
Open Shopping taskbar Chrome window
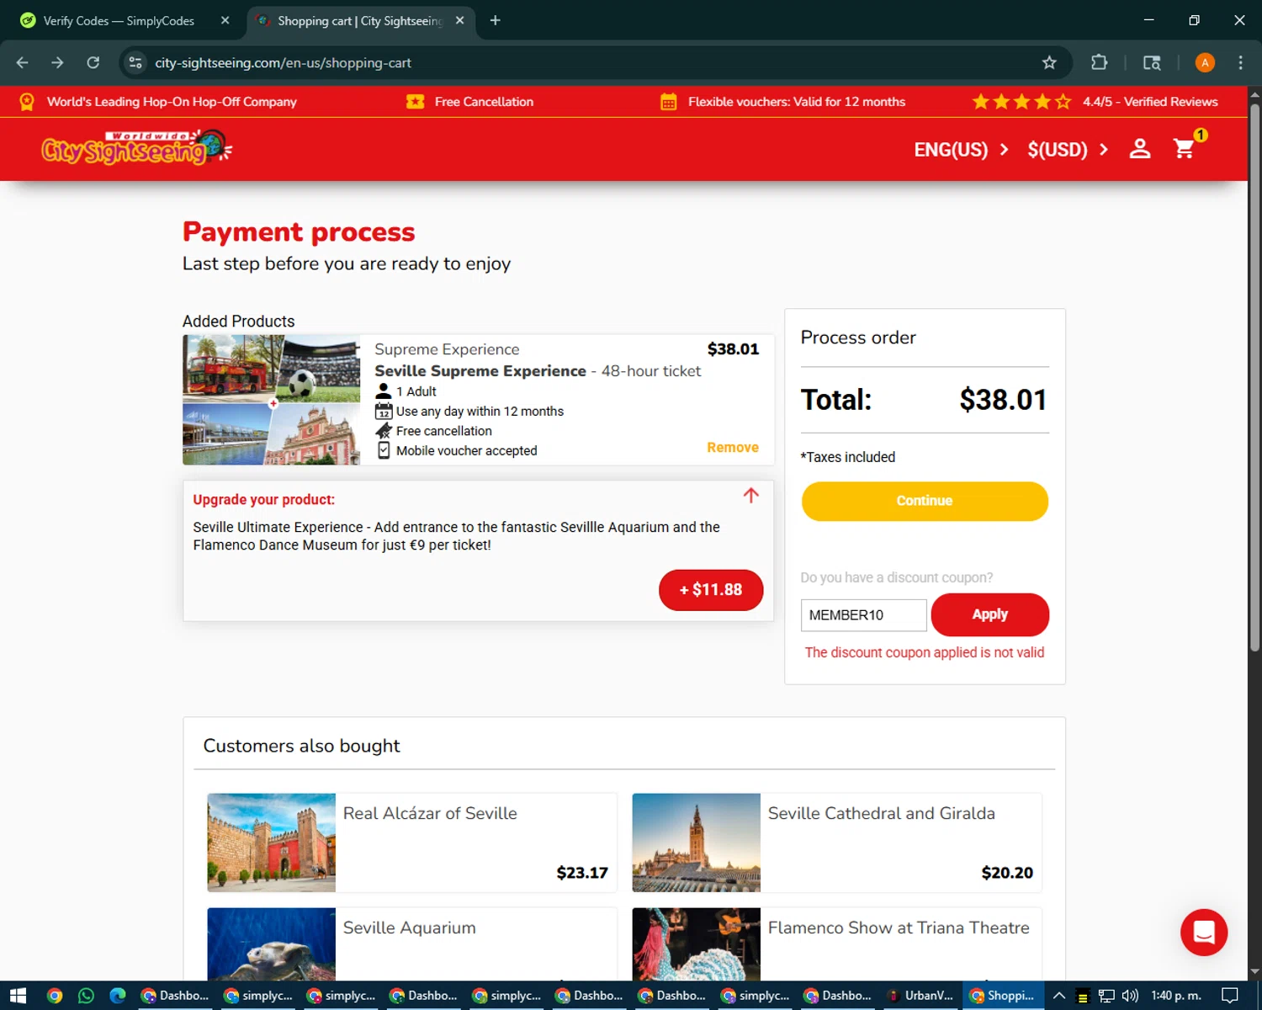(x=1003, y=996)
